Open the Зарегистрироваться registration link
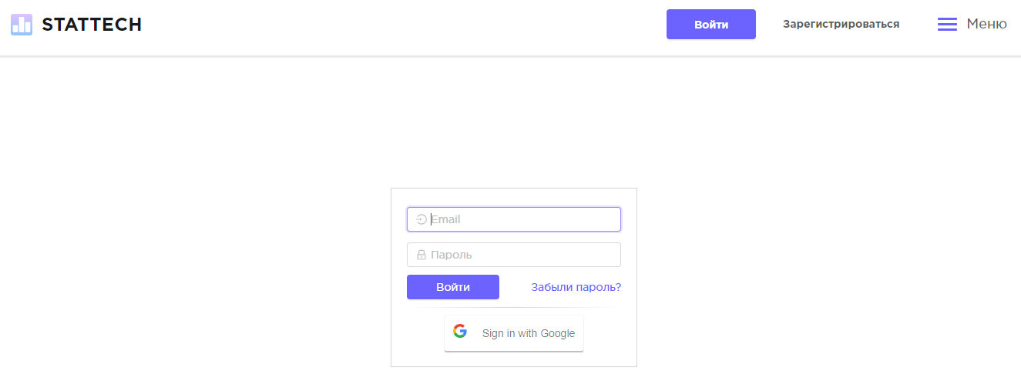Screen dimensions: 1021x384 pos(841,24)
